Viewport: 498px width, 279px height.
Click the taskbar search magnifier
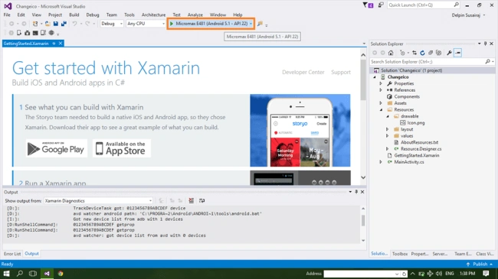pyautogui.click(x=20, y=274)
